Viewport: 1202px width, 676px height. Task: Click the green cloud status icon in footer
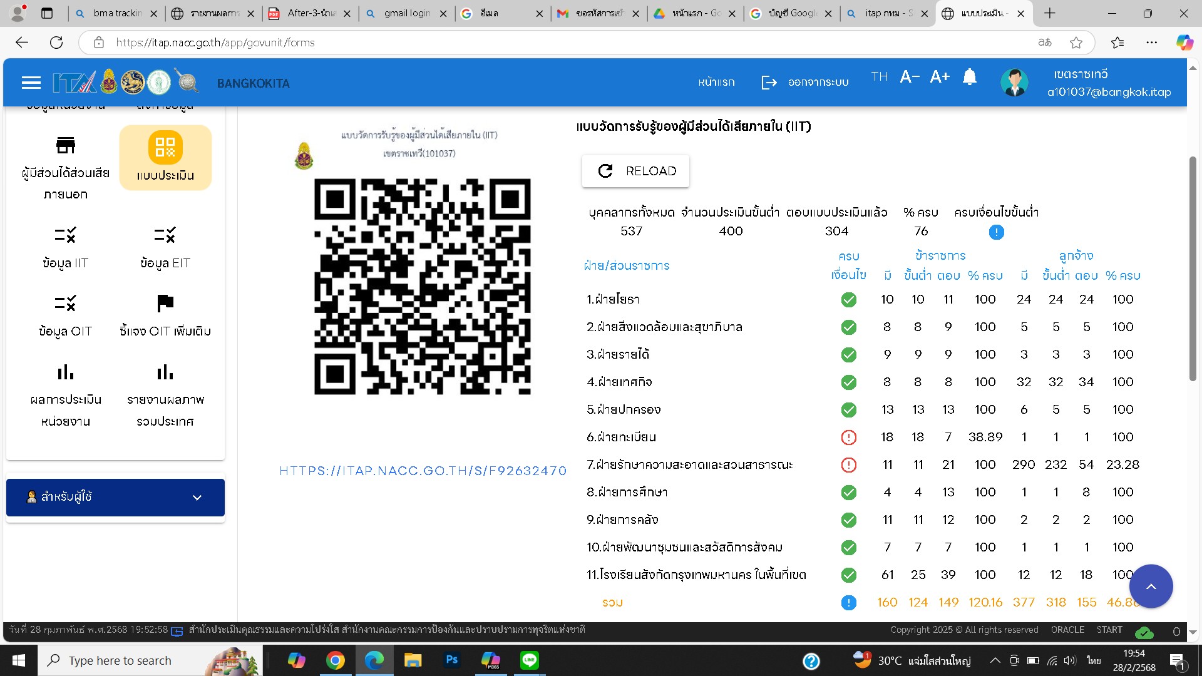1144,632
